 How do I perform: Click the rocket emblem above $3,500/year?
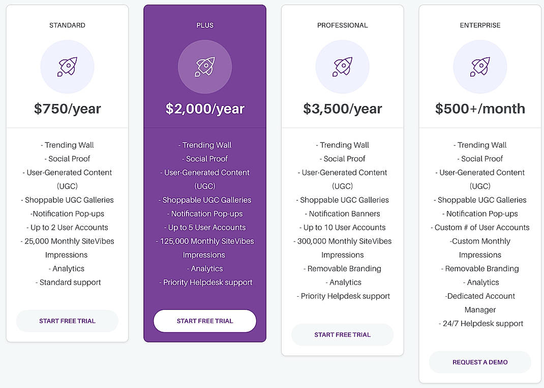[x=342, y=66]
